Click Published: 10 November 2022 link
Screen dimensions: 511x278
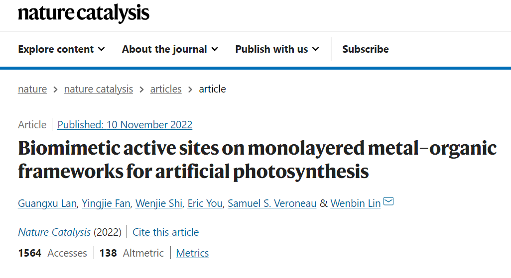(125, 125)
